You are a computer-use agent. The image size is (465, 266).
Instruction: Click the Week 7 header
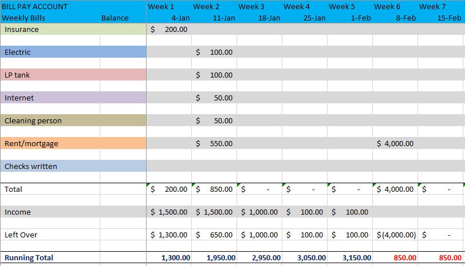pyautogui.click(x=432, y=6)
